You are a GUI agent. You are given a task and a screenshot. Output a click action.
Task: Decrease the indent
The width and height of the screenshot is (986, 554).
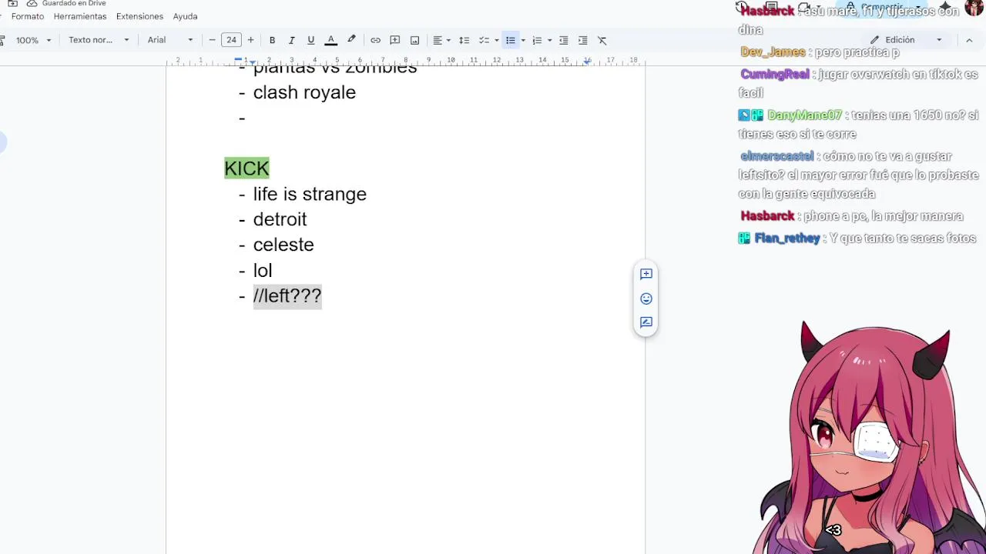click(x=563, y=40)
